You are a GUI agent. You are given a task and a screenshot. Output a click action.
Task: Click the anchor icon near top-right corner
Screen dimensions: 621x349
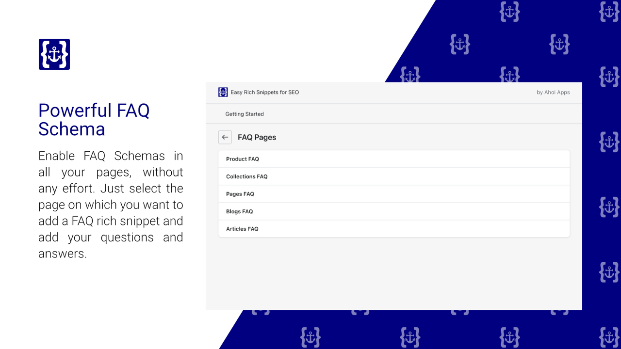[609, 12]
